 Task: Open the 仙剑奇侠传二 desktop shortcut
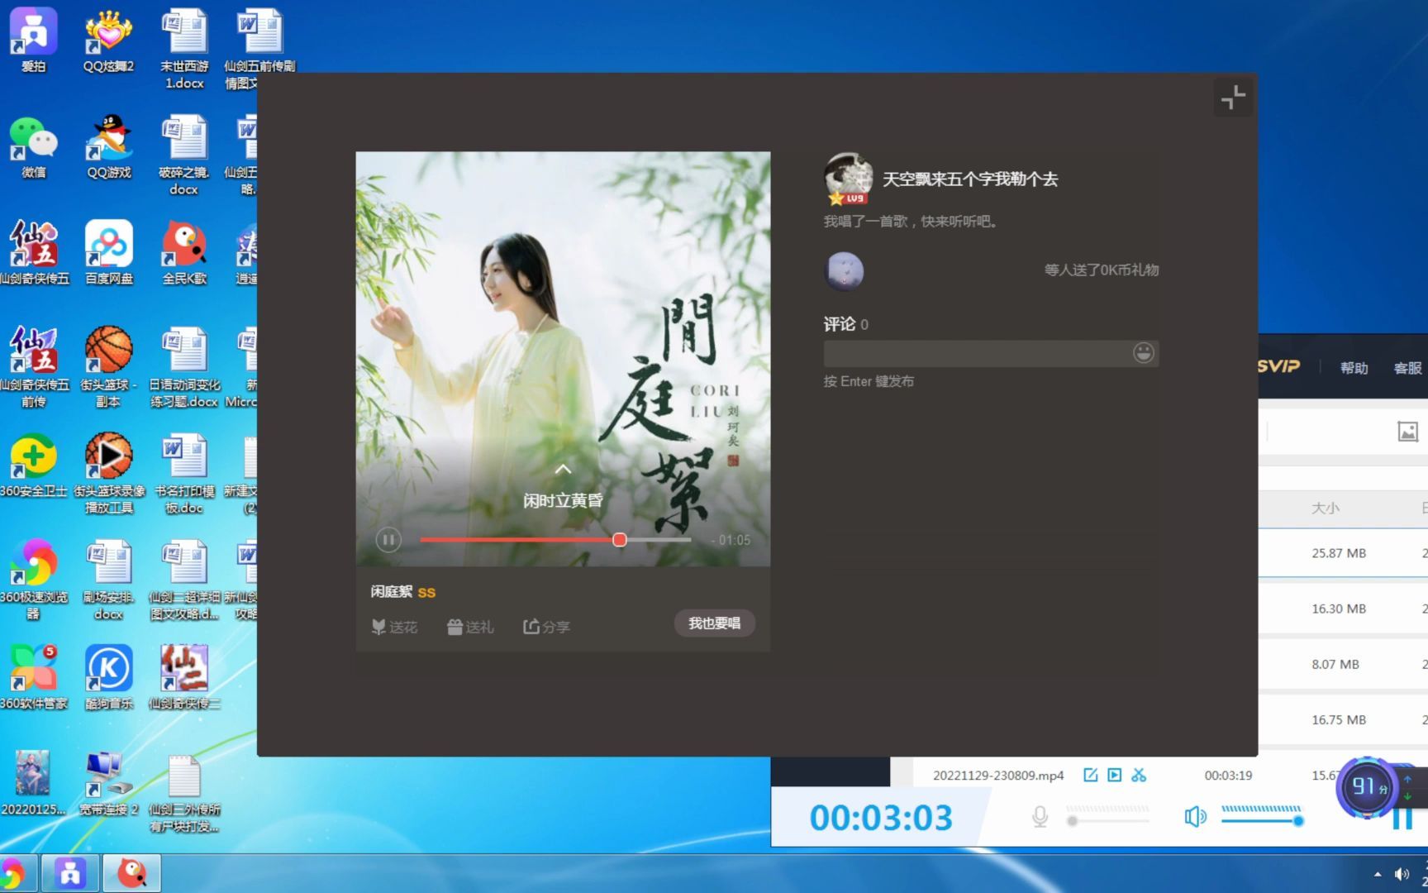click(183, 677)
